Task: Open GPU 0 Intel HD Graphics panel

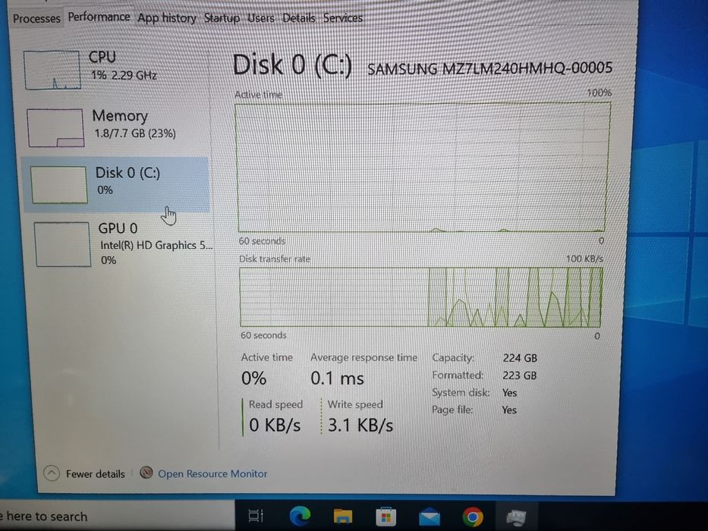Action: coord(121,244)
